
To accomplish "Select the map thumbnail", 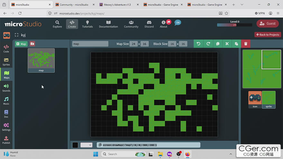I will tap(41, 60).
